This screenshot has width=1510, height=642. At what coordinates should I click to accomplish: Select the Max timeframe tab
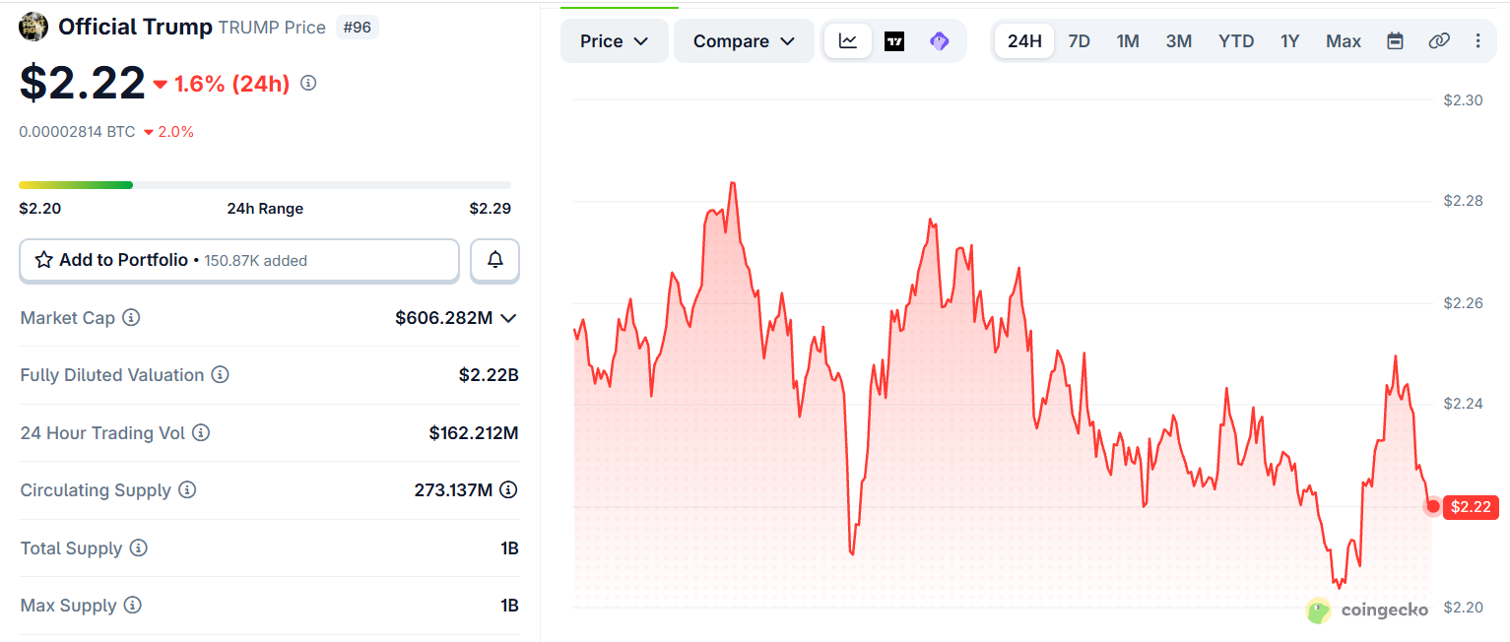(1344, 41)
